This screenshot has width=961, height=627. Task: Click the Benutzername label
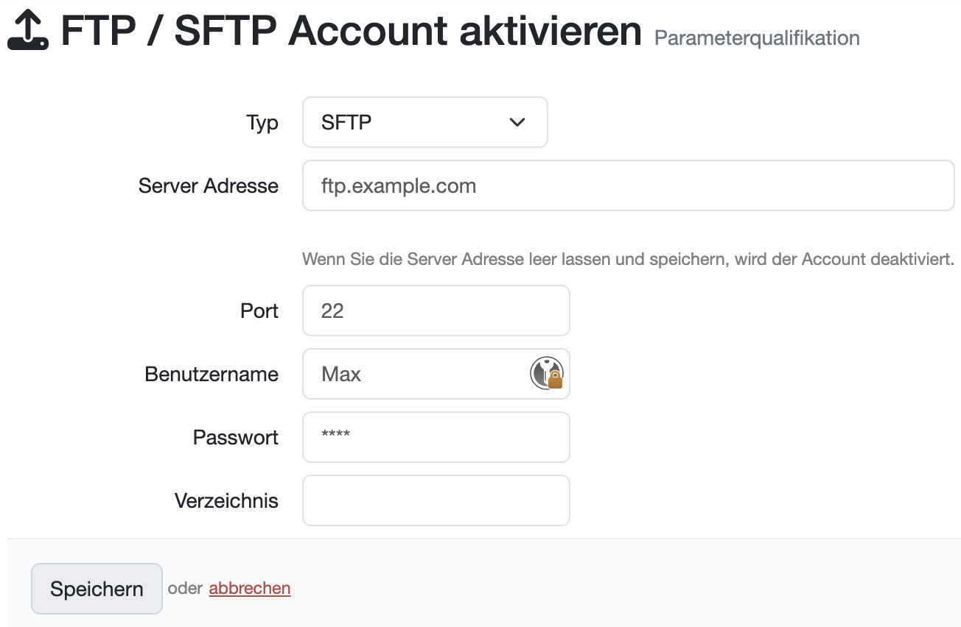(x=212, y=375)
